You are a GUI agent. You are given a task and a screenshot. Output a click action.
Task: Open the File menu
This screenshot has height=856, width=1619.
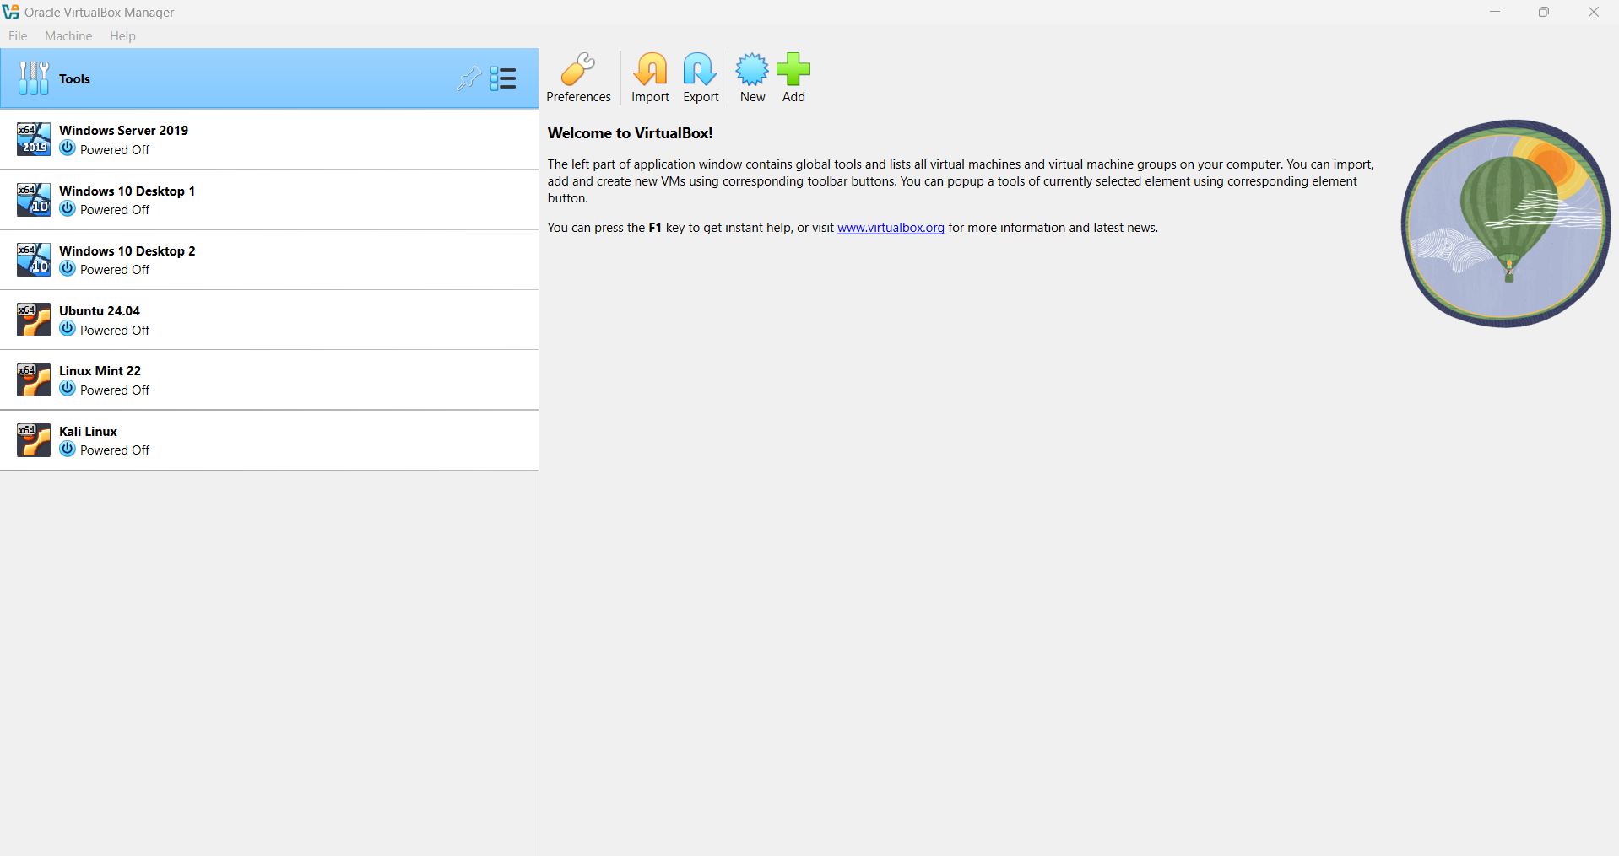(18, 36)
